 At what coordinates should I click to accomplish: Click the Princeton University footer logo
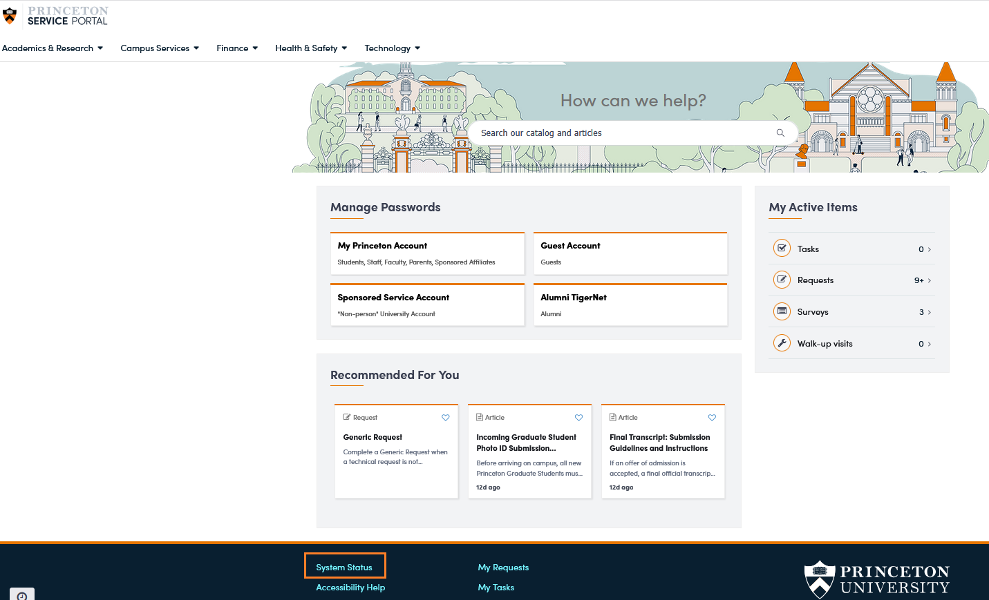click(876, 579)
